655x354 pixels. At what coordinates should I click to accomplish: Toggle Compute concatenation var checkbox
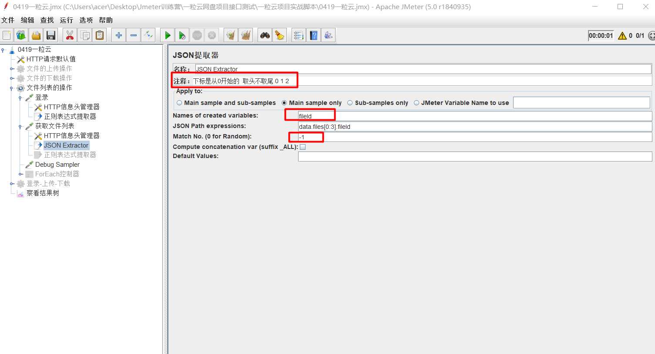[x=303, y=147]
